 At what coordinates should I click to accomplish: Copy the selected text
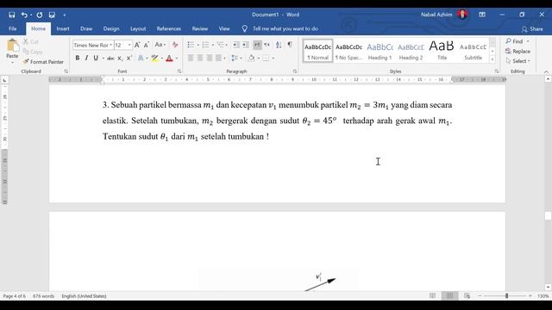(33, 52)
